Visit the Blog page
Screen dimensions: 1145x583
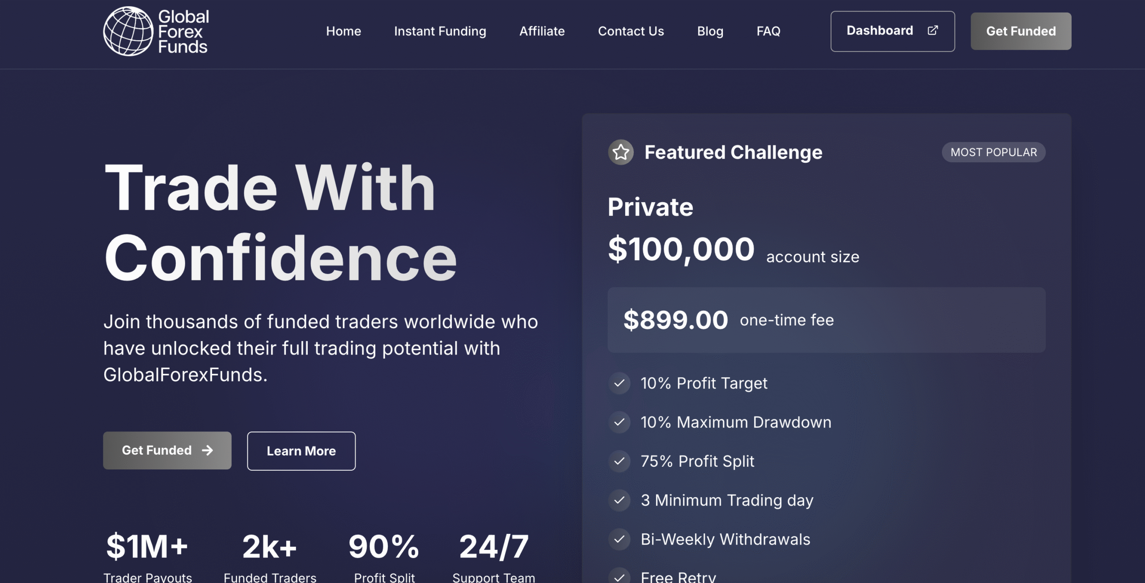point(710,31)
